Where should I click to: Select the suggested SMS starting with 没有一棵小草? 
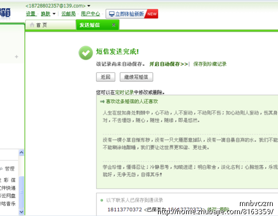190,144
